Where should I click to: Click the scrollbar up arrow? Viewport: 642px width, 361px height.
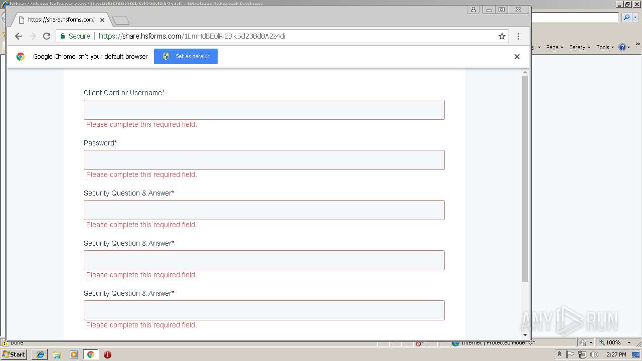[x=525, y=72]
